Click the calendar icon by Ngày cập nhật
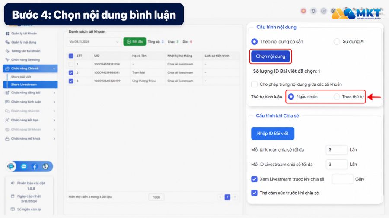Viewport: 389px width, 218px height. pyautogui.click(x=13, y=196)
